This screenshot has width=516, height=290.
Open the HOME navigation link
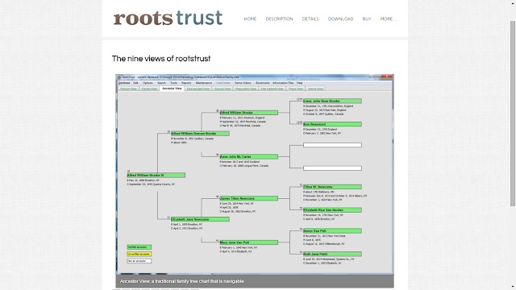pos(250,19)
